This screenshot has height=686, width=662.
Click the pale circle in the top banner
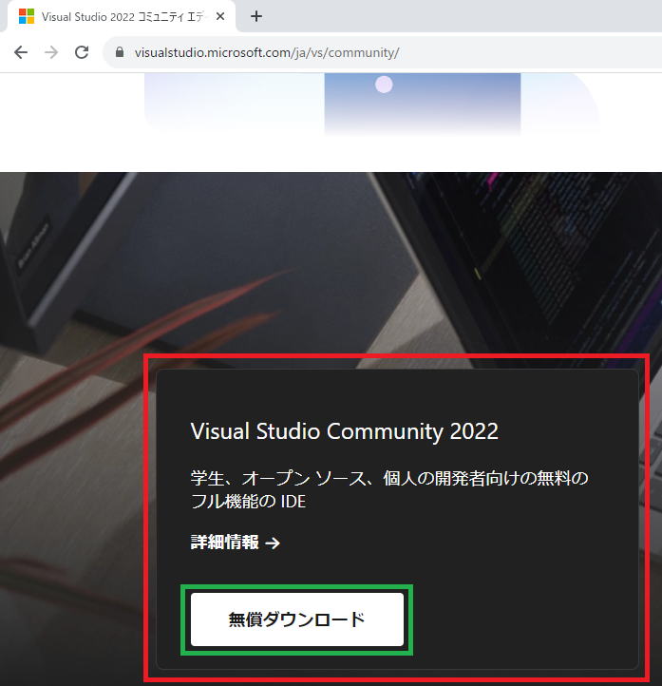pos(384,85)
